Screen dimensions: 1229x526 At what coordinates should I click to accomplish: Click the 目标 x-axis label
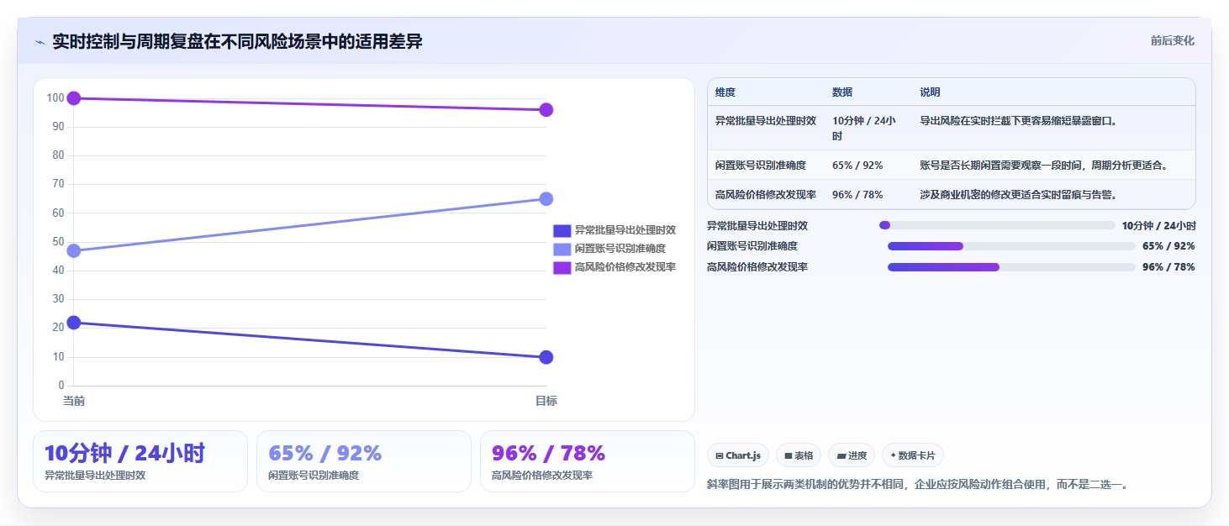[x=546, y=402]
